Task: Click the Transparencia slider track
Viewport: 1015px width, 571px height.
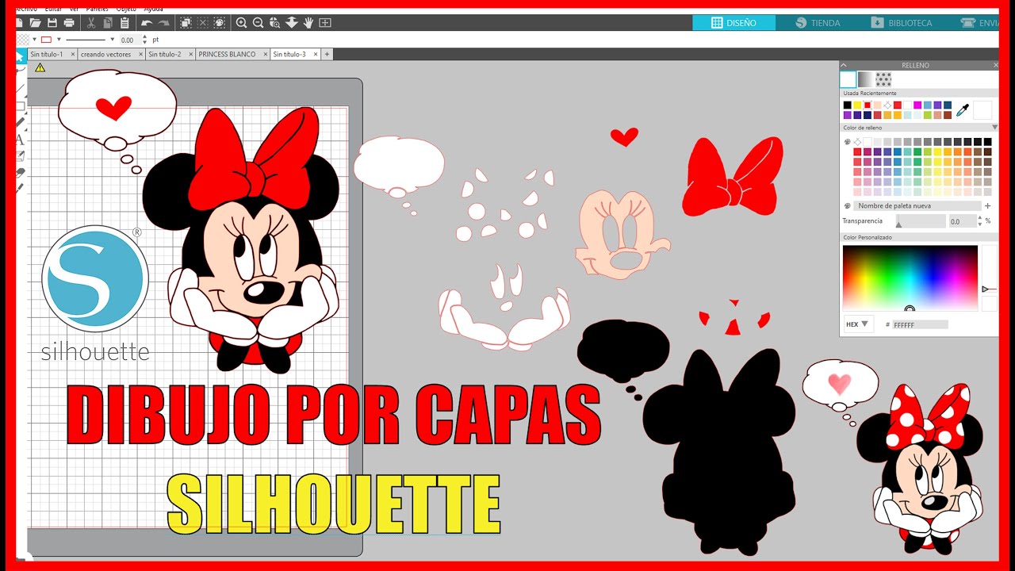Action: [920, 221]
